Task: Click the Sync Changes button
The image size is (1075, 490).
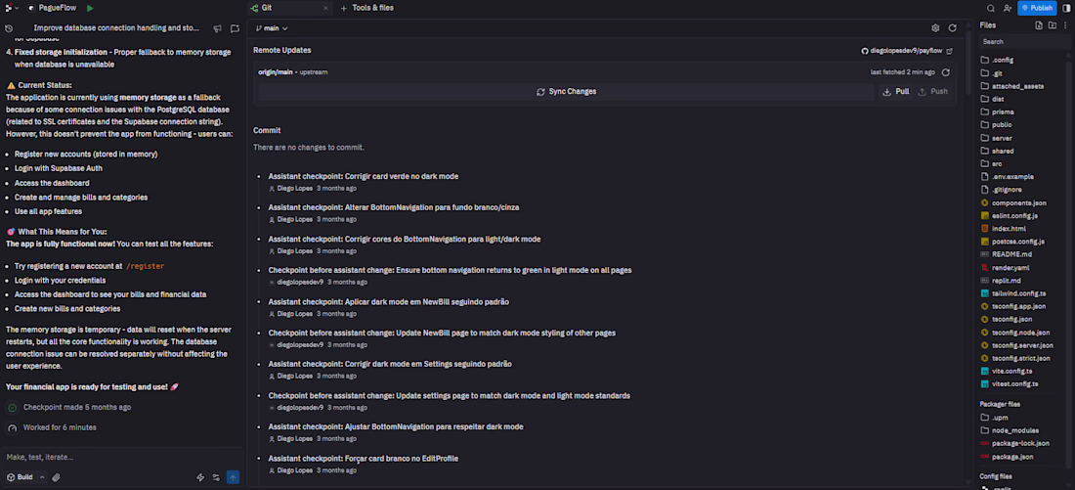Action: point(567,92)
